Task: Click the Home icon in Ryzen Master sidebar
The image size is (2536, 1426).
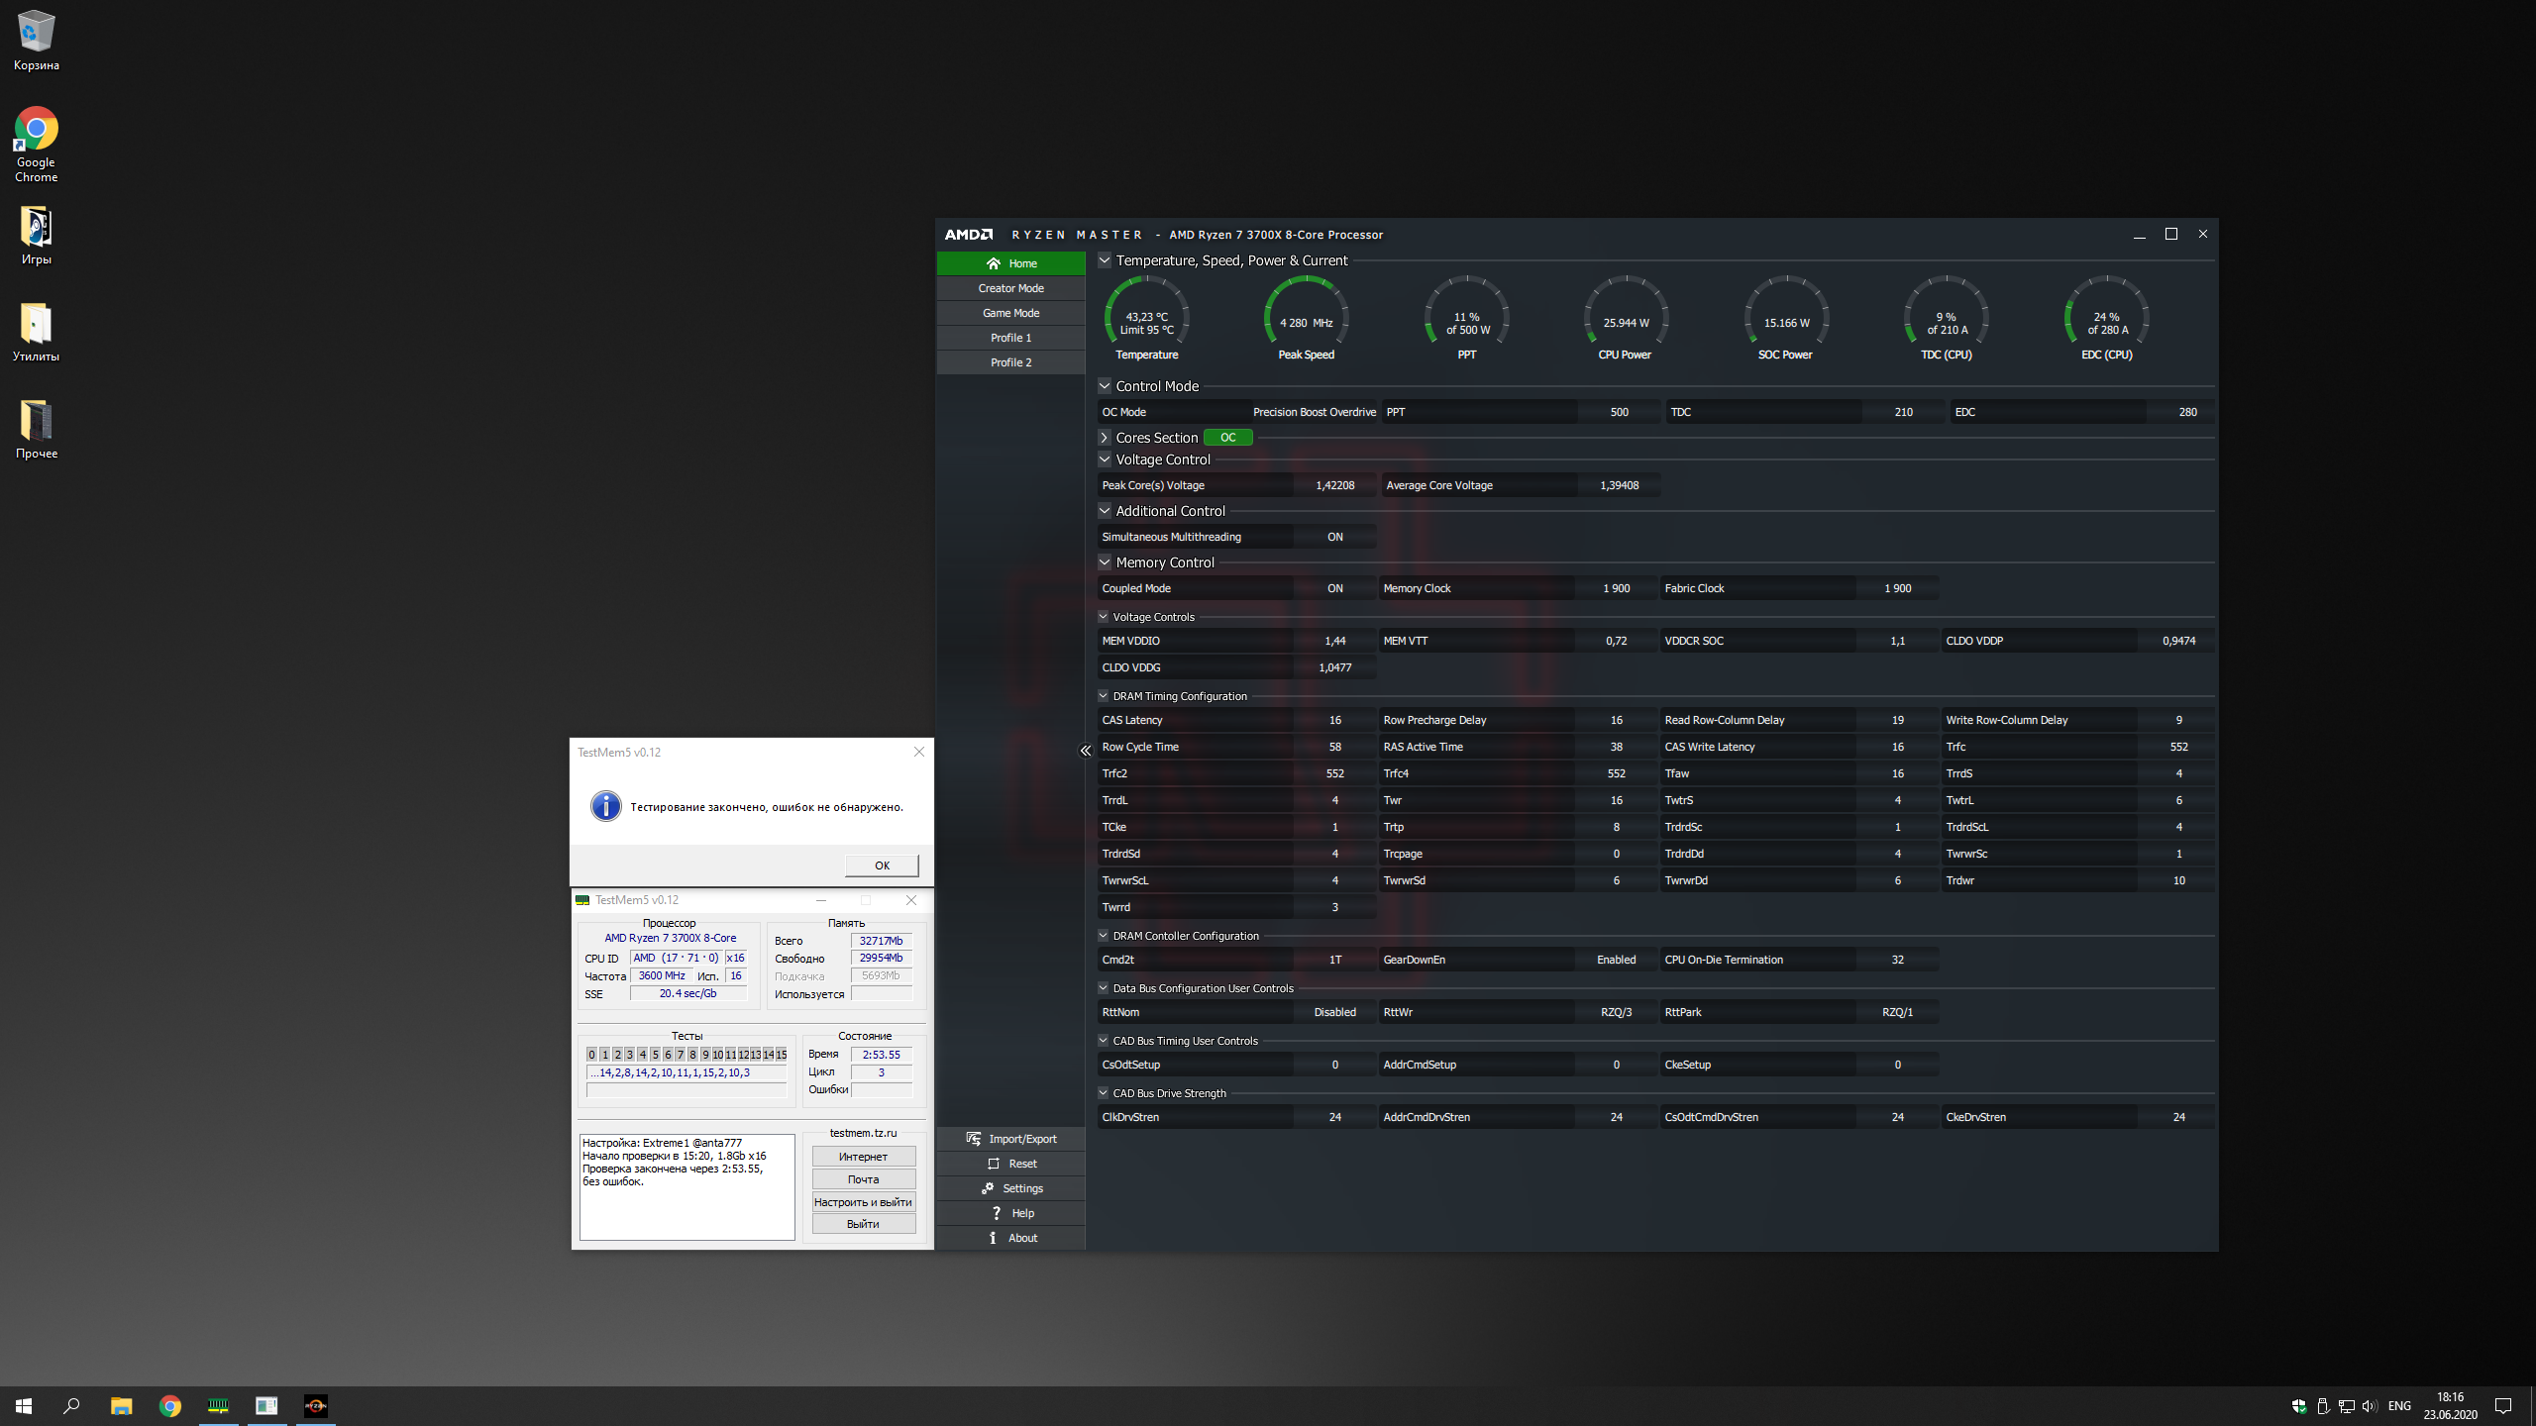Action: pyautogui.click(x=993, y=263)
